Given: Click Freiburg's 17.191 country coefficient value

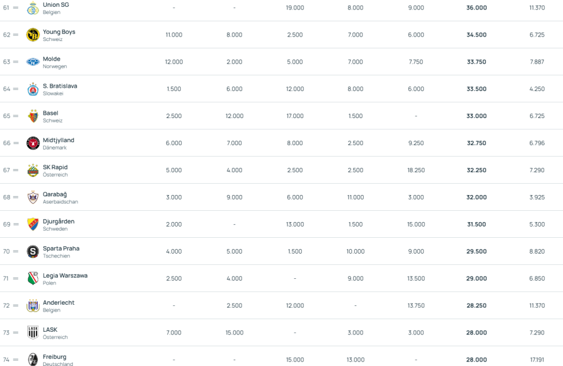Looking at the screenshot, I should pyautogui.click(x=537, y=360).
